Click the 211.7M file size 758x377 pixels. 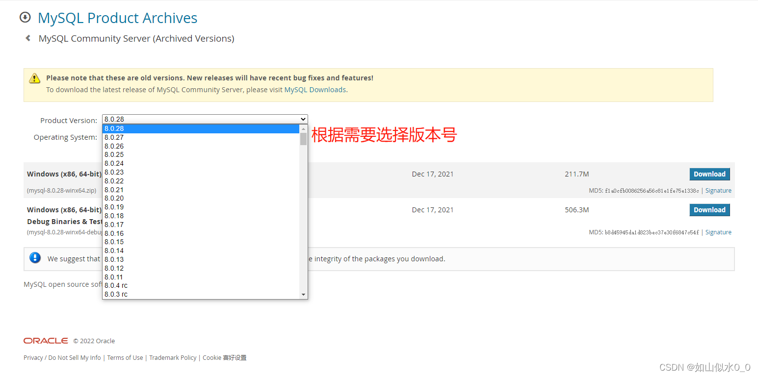pyautogui.click(x=577, y=174)
